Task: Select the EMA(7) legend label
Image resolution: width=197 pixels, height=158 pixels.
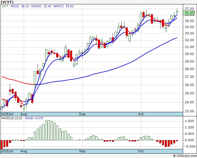Action: coord(59,6)
